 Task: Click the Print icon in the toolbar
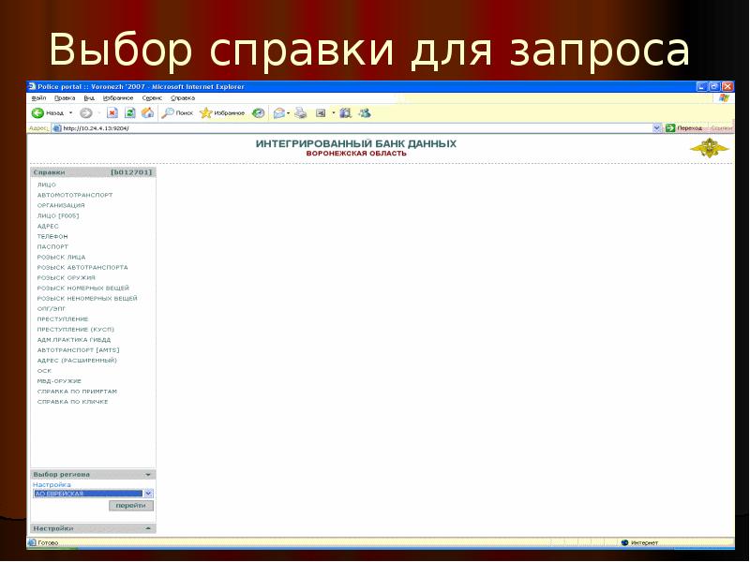(x=298, y=112)
